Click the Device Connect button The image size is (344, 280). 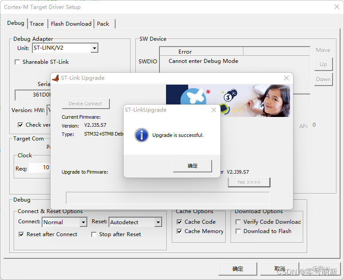point(85,104)
